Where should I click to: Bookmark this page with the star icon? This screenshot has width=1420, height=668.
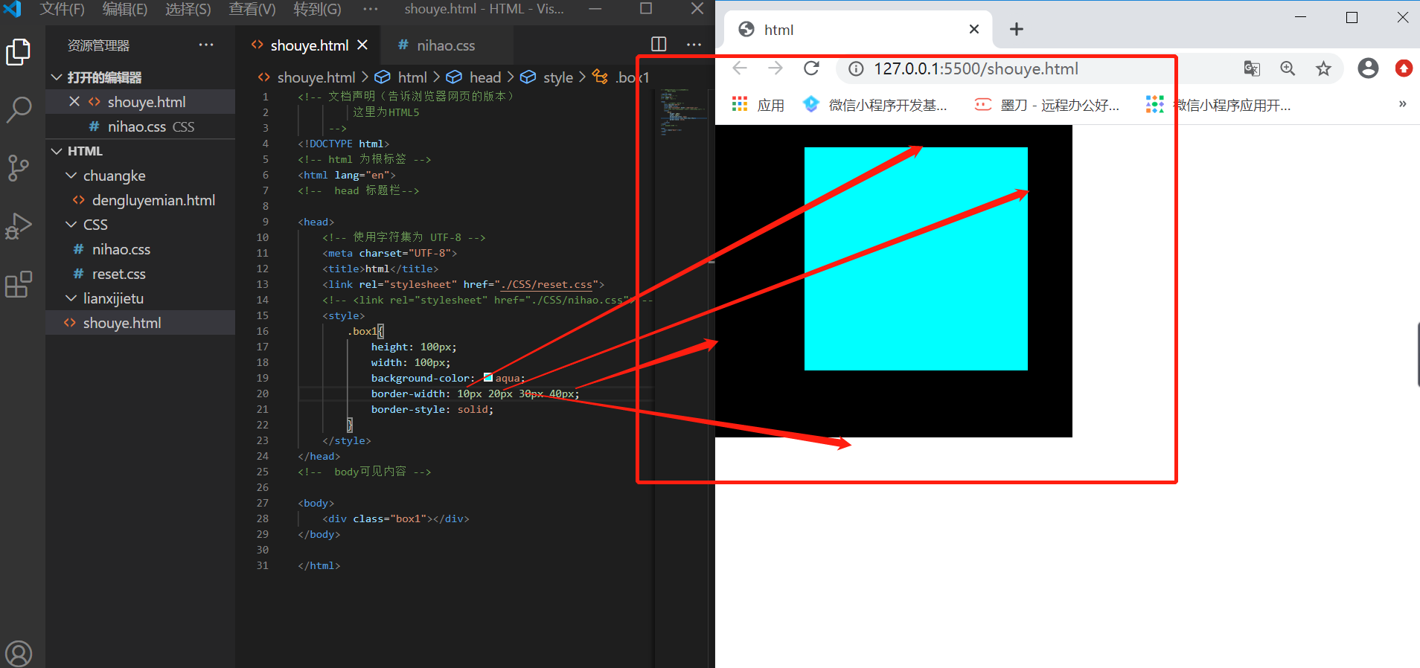(1323, 69)
